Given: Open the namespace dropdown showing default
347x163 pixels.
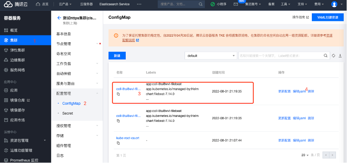Looking at the screenshot, I should click(211, 56).
